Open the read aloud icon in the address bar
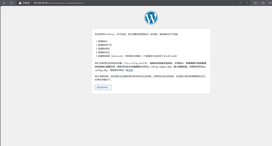The width and height of the screenshot is (272, 146). (x=240, y=3)
